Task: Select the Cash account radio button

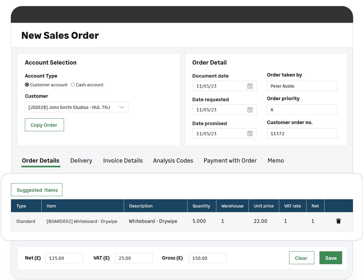Action: click(73, 85)
